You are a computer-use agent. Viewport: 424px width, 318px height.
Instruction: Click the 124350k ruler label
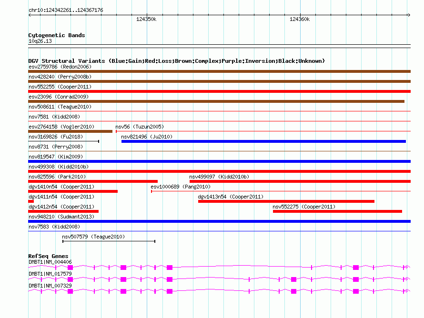point(146,19)
